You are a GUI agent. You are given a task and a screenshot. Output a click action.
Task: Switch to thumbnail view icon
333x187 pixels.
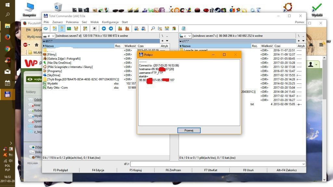pos(69,29)
